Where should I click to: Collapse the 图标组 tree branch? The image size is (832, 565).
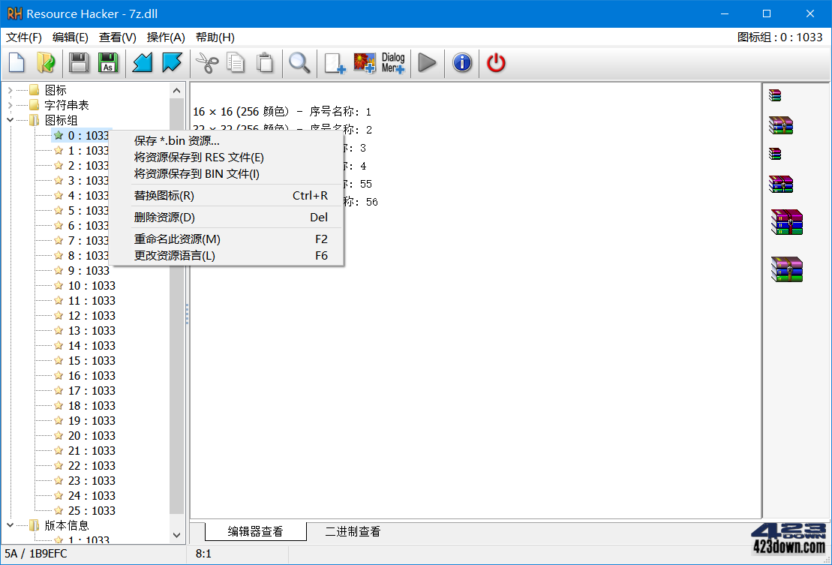click(x=9, y=119)
